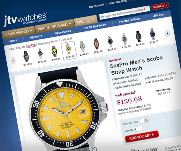Open the red search button dropdown arrow
181x151 pixels.
167,5
